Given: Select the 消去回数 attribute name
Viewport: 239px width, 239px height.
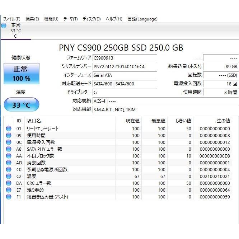Looking at the screenshot, I should coord(36,163).
